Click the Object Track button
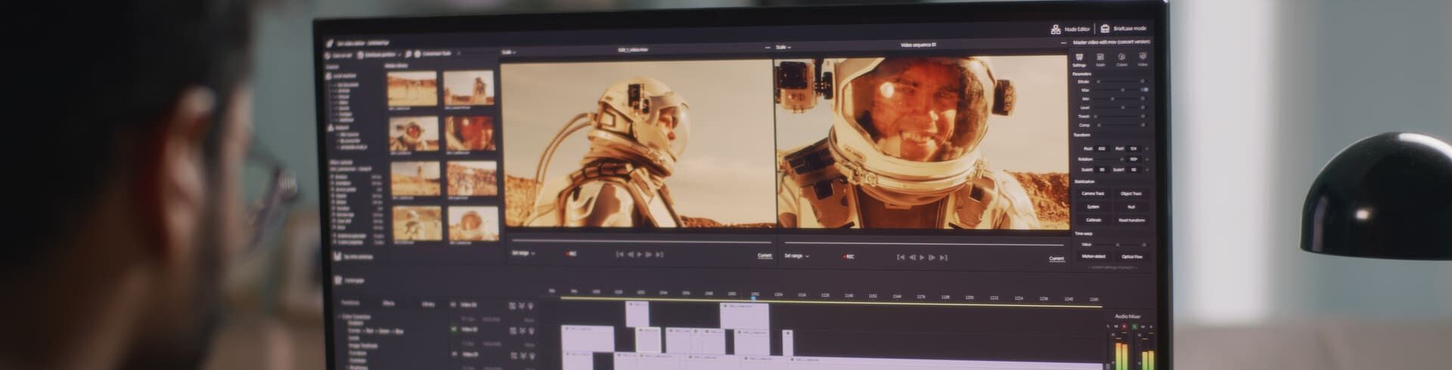This screenshot has width=1452, height=370. 1131,193
